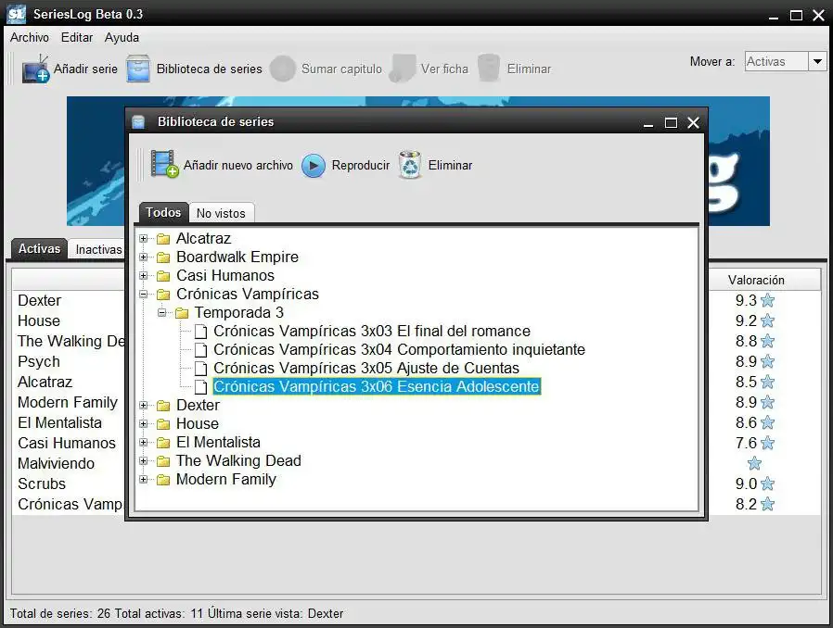Click the Biblioteca de series toolbar label

point(210,69)
